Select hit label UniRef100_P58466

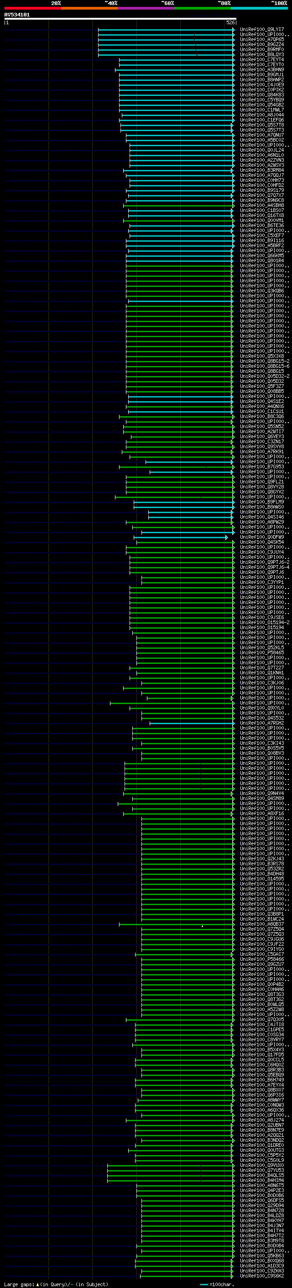(262, 959)
